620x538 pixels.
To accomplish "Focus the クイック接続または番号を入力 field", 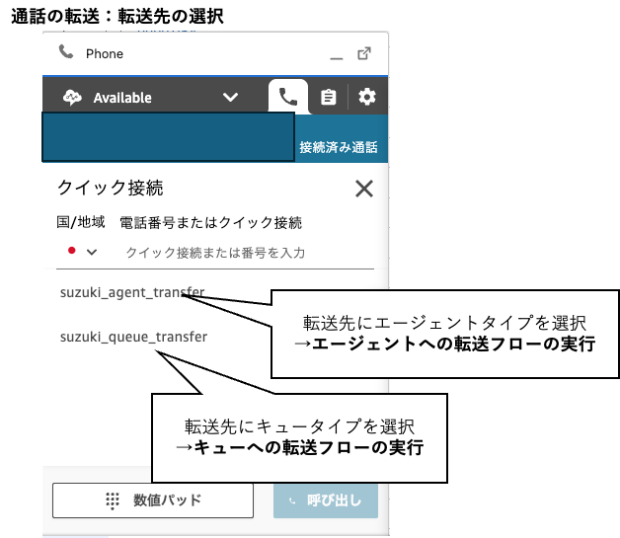I will pyautogui.click(x=215, y=253).
